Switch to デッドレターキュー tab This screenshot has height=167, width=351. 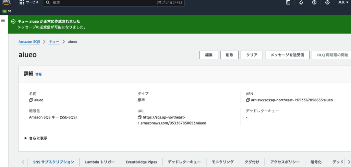click(184, 162)
